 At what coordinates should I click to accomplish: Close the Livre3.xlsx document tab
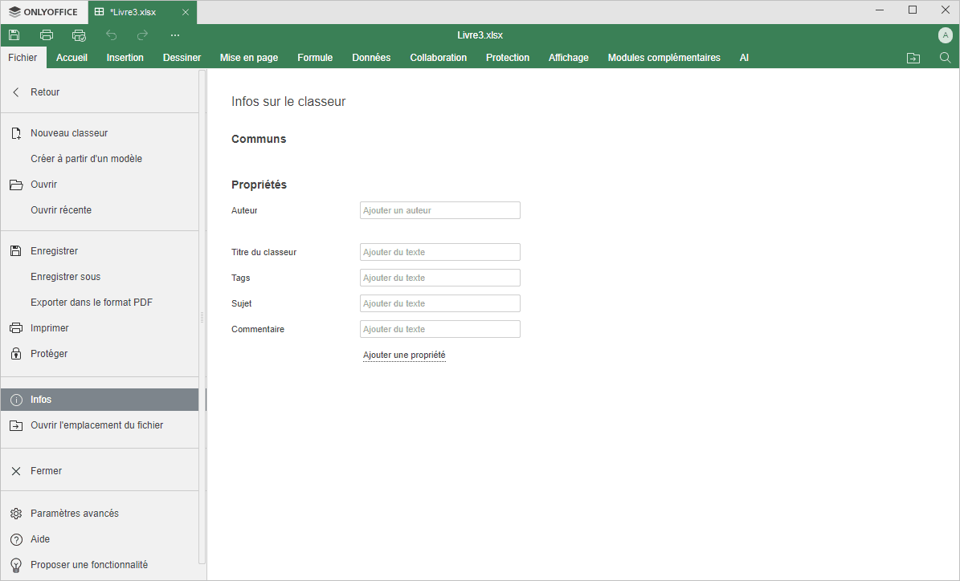[x=185, y=12]
